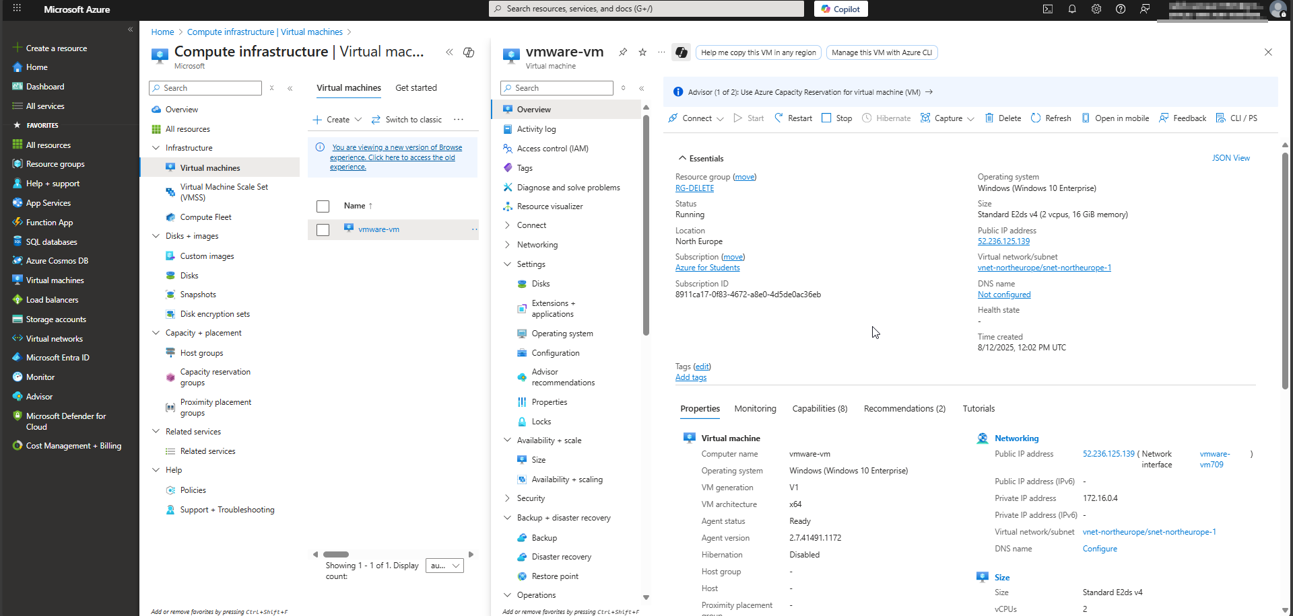Viewport: 1293px width, 616px height.
Task: Open the Connect dropdown in the toolbar
Action: 696,118
